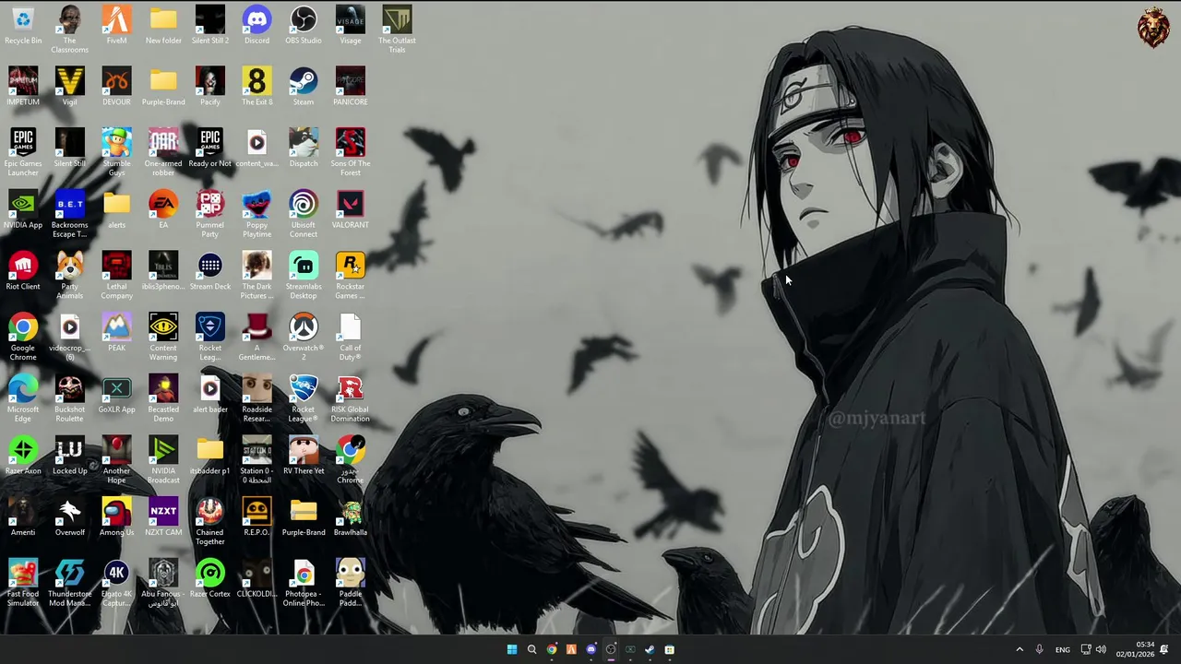Open Backrooms Escape Together icon
The height and width of the screenshot is (664, 1181).
70,214
